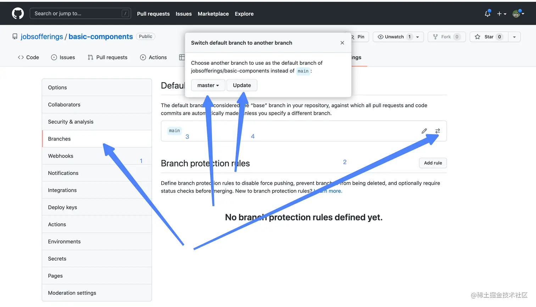
Task: Open the user avatar menu
Action: pyautogui.click(x=518, y=13)
